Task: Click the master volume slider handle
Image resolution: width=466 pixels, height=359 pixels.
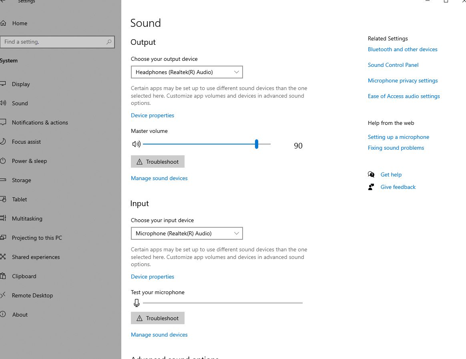Action: (257, 144)
